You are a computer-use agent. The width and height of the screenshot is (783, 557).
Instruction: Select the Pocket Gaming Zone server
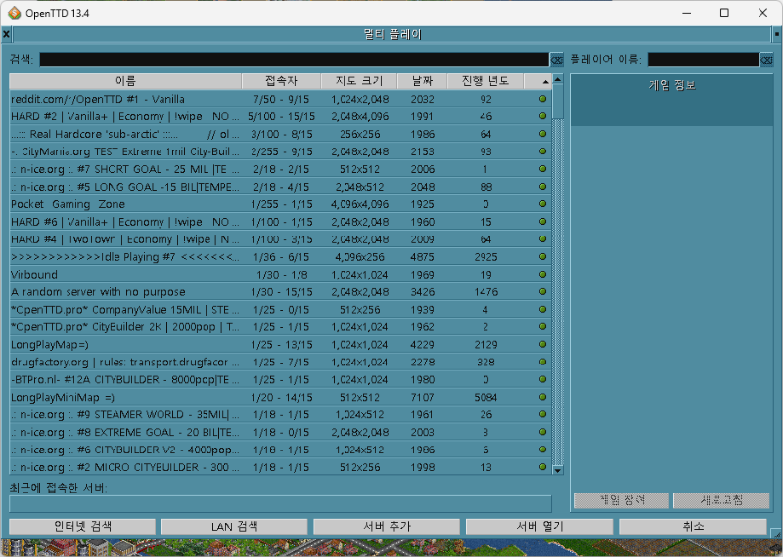[x=280, y=204]
